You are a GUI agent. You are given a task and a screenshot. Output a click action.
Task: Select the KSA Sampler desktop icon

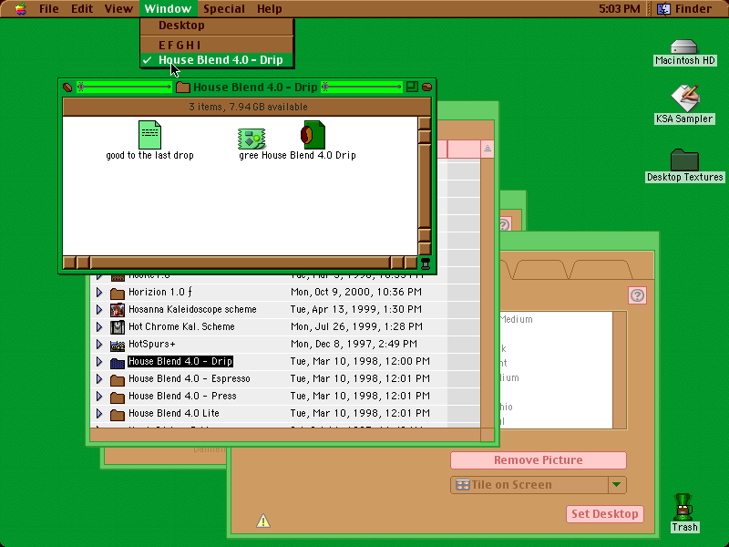pos(685,98)
